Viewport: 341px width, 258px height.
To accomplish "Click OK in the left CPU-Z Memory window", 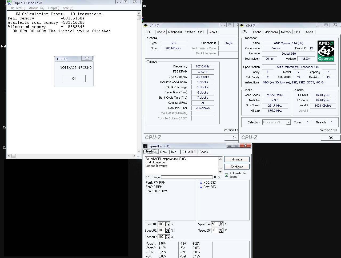I will tap(231, 138).
